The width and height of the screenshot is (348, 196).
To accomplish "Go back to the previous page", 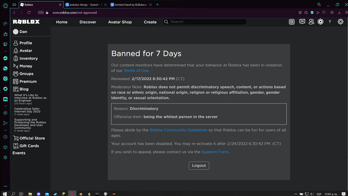I will click(x=14, y=13).
